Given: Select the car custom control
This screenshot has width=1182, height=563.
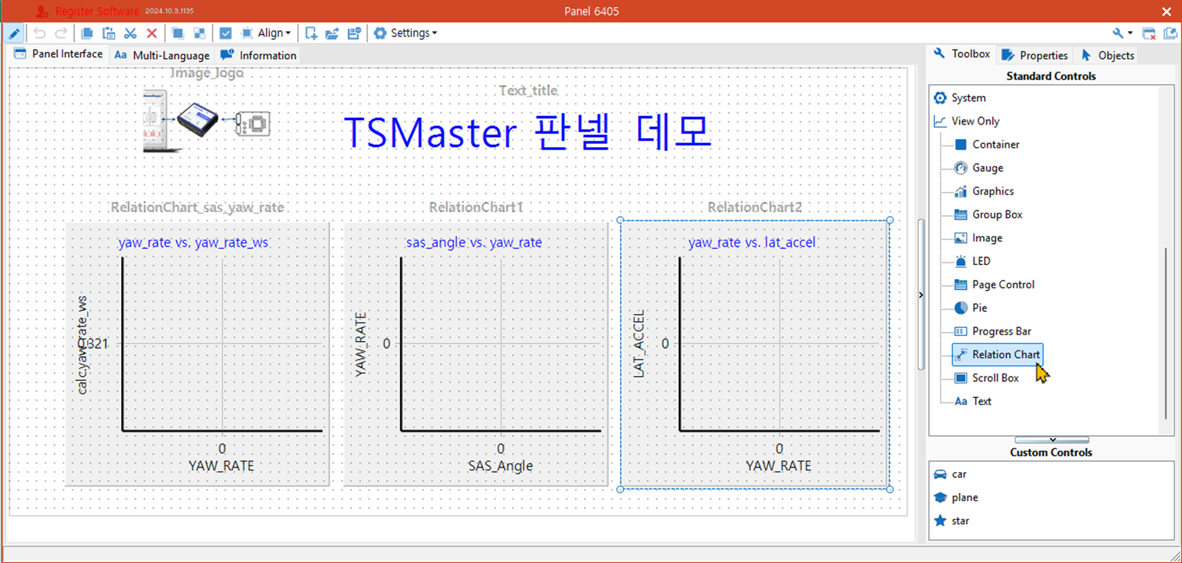Looking at the screenshot, I should tap(950, 474).
